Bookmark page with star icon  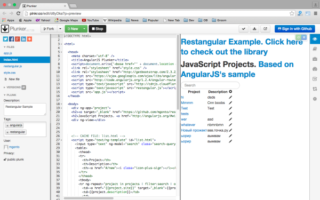tap(292, 13)
